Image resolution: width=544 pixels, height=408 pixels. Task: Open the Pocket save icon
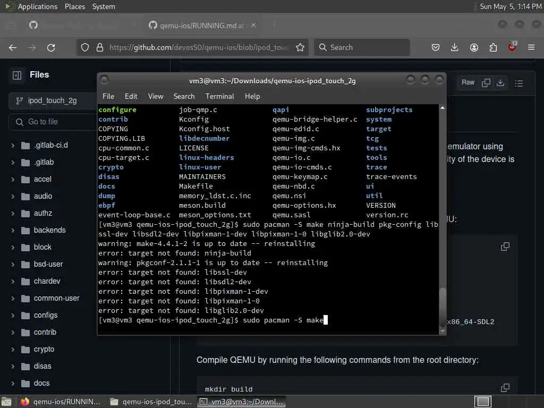pyautogui.click(x=436, y=47)
